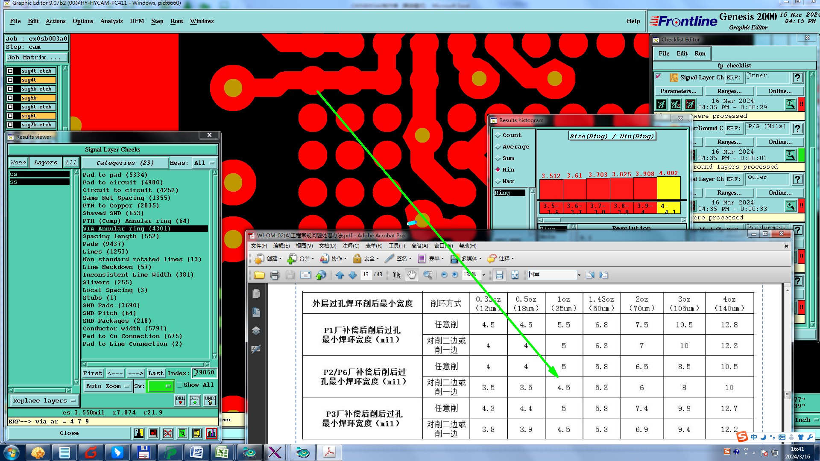This screenshot has height=461, width=820.
Task: Toggle the sig5b layer checkbox
Action: (x=10, y=98)
